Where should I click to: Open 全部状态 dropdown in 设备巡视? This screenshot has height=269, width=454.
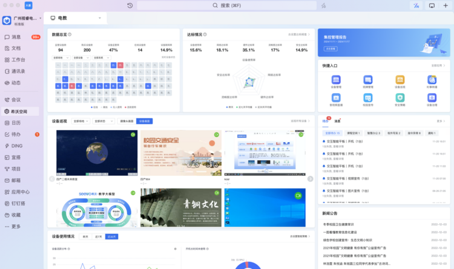[104, 121]
